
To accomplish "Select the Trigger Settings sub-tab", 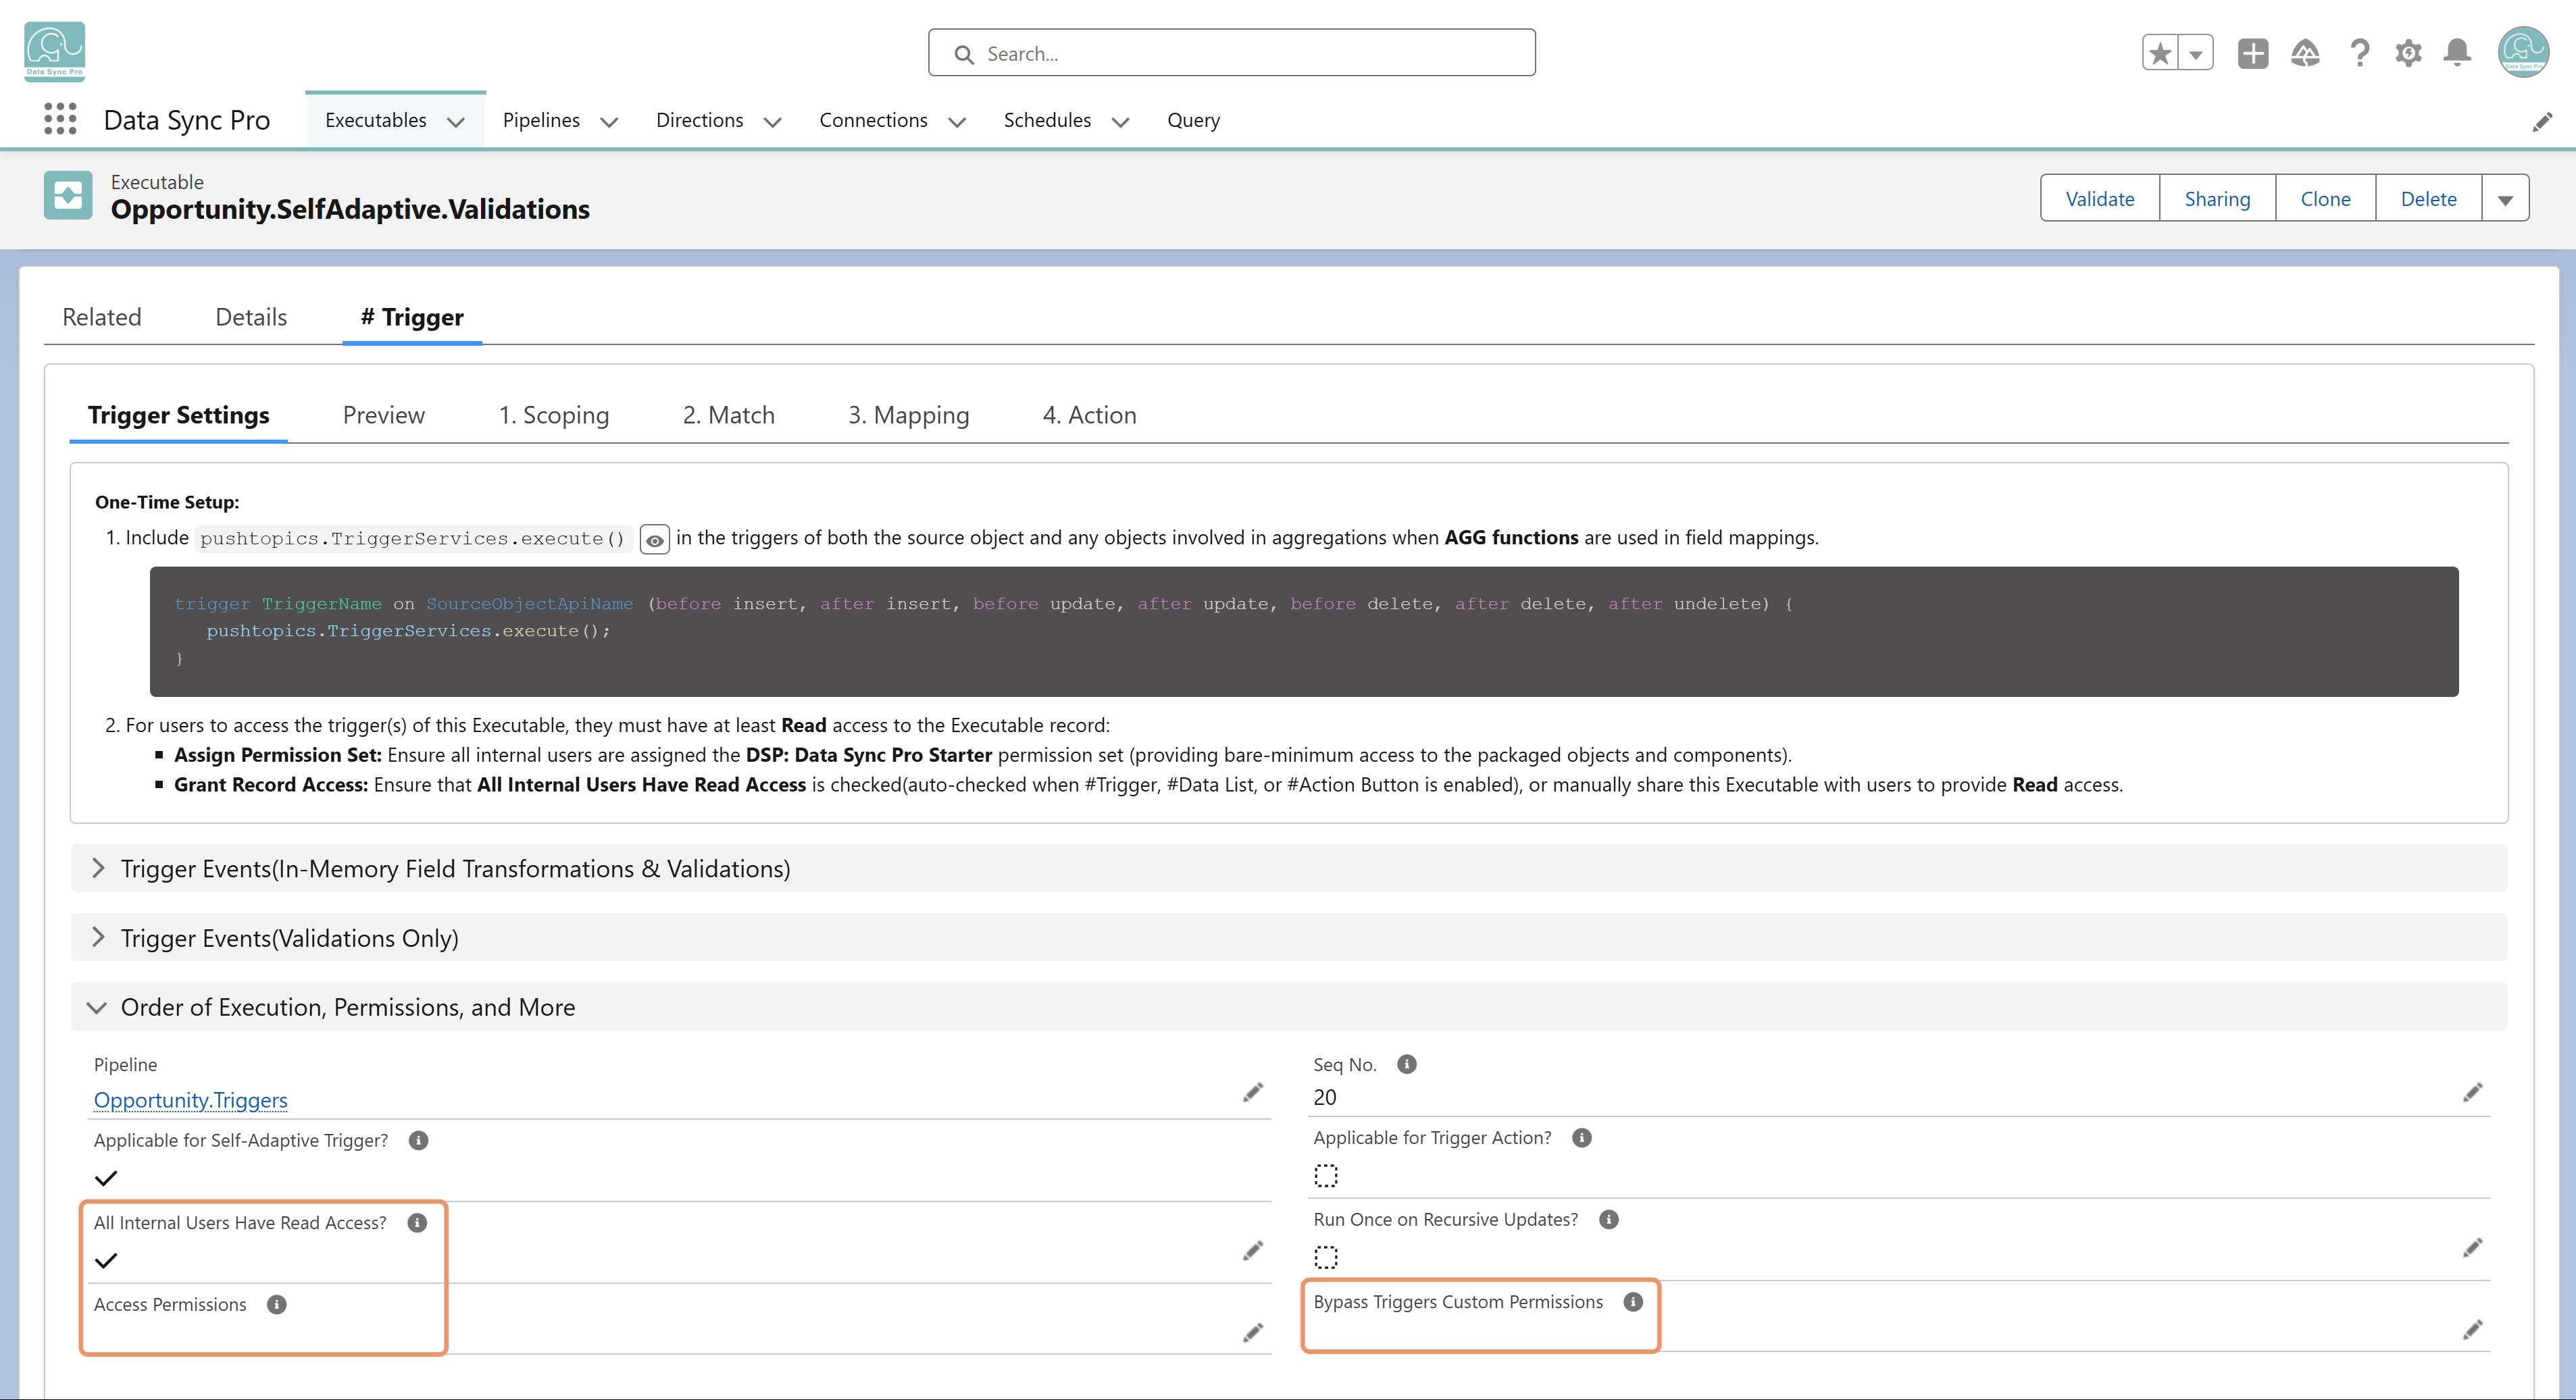I will click(x=179, y=415).
